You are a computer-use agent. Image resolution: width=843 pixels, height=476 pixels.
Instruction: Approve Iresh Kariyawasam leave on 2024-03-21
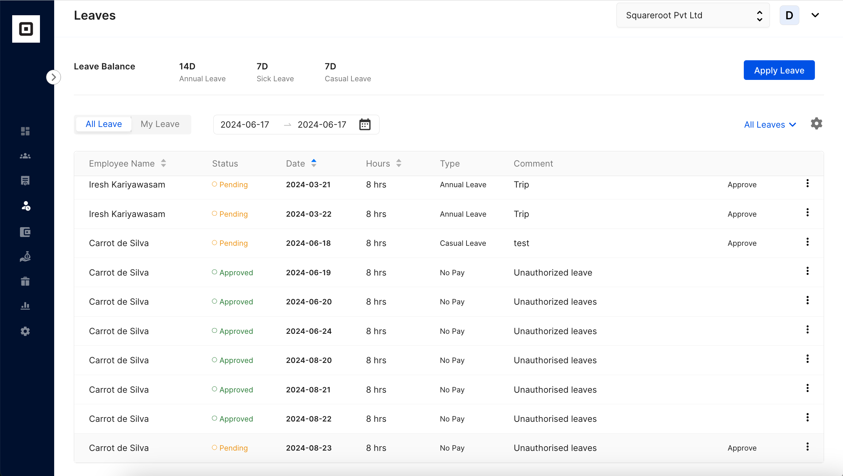(742, 185)
